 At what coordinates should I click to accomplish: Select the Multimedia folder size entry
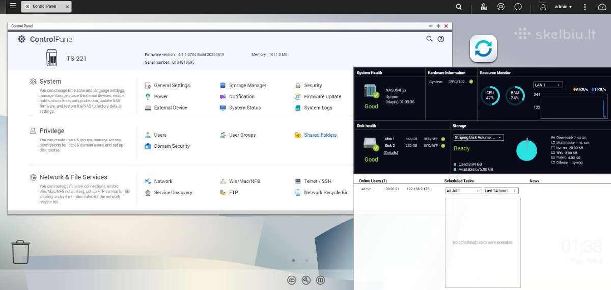(x=570, y=143)
